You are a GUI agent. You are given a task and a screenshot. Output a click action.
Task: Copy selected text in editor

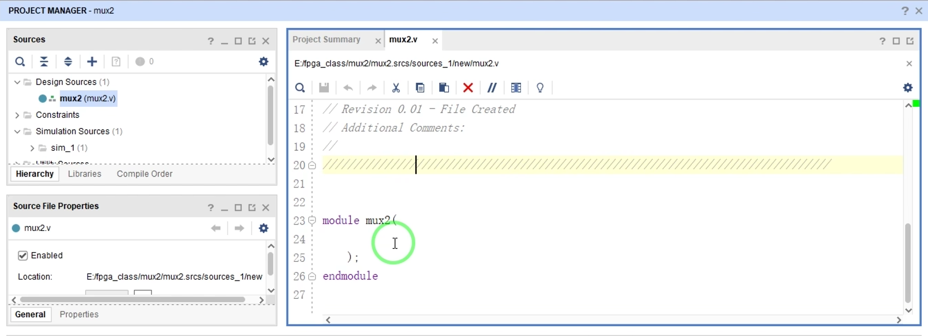point(420,88)
